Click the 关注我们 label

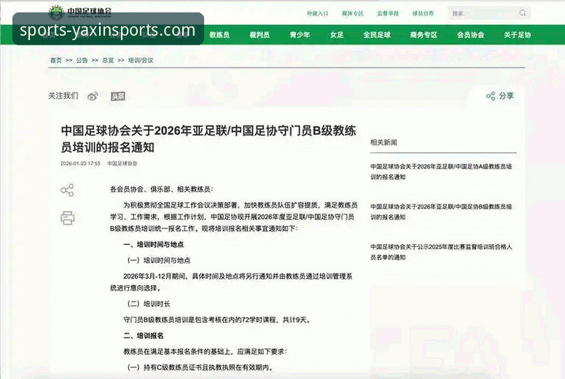[63, 95]
